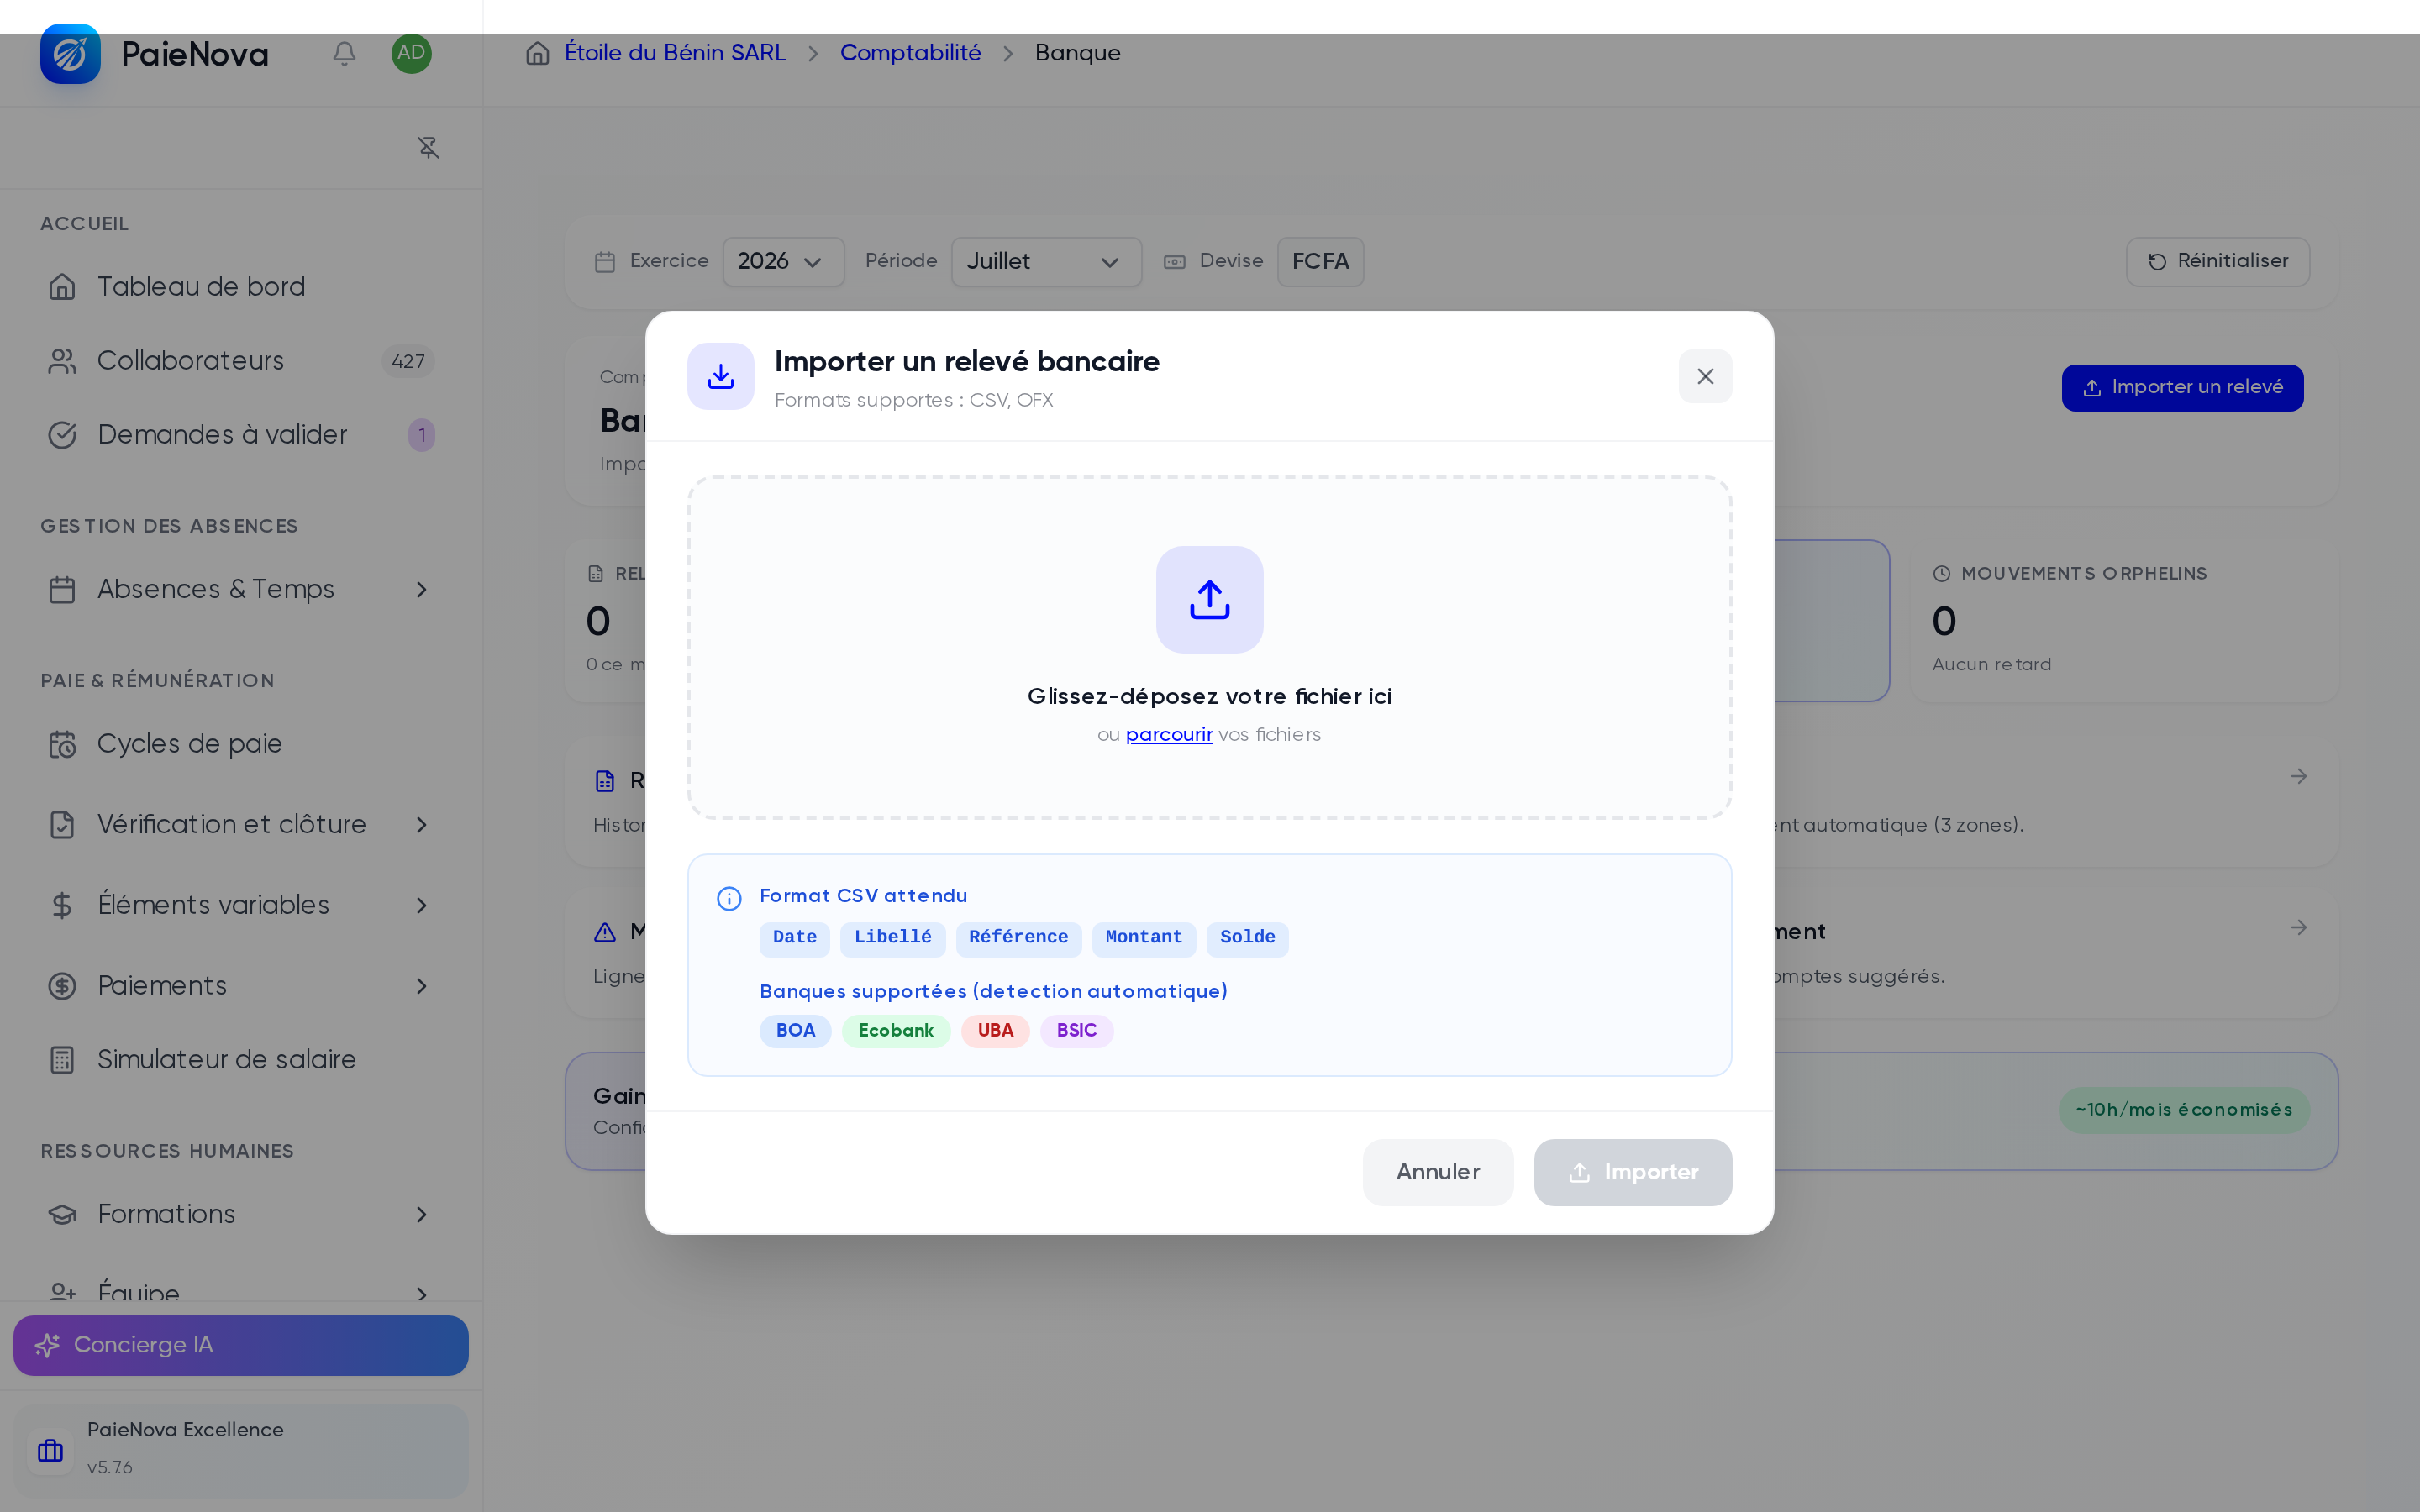
Task: Open Tableau de bord in the sidebar
Action: click(x=241, y=287)
